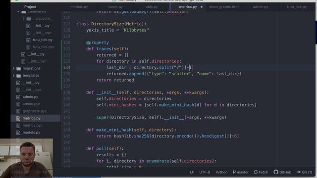Click make_mini_hash definition on line 144
The width and height of the screenshot is (317, 178).
pos(114,130)
